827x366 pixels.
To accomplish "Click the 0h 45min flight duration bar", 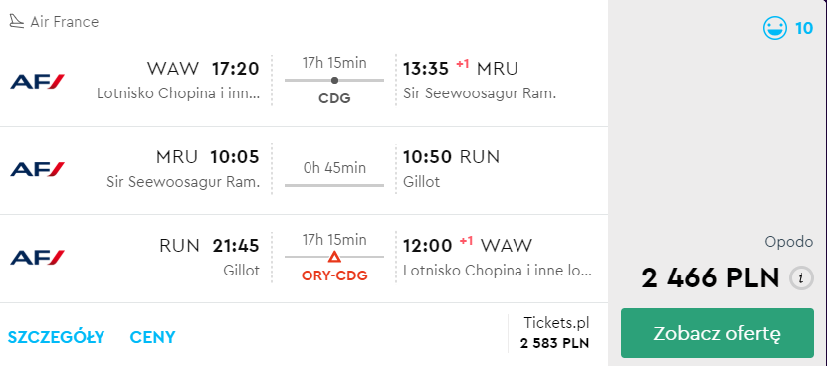I will point(334,185).
